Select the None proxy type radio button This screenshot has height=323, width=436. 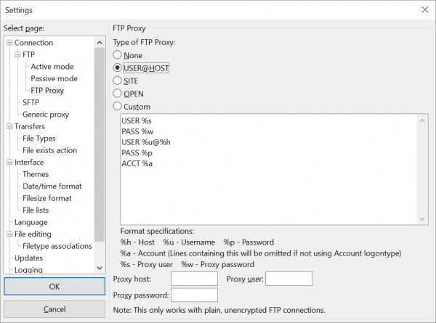(117, 55)
